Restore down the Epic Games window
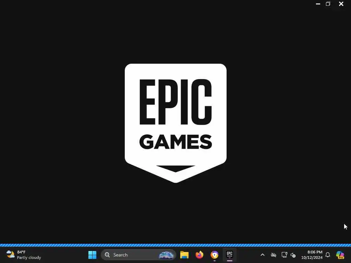This screenshot has width=351, height=263. 328,4
